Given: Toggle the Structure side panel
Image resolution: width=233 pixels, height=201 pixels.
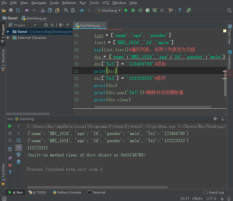Looking at the screenshot, I should click(3, 60).
